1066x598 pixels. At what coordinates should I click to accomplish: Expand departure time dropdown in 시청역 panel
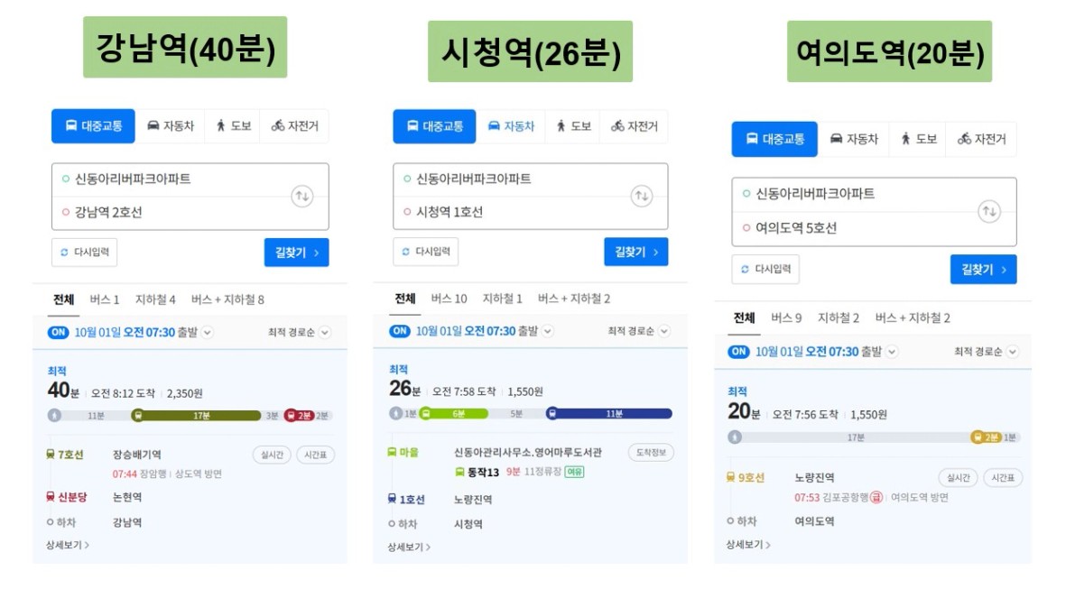coord(547,331)
